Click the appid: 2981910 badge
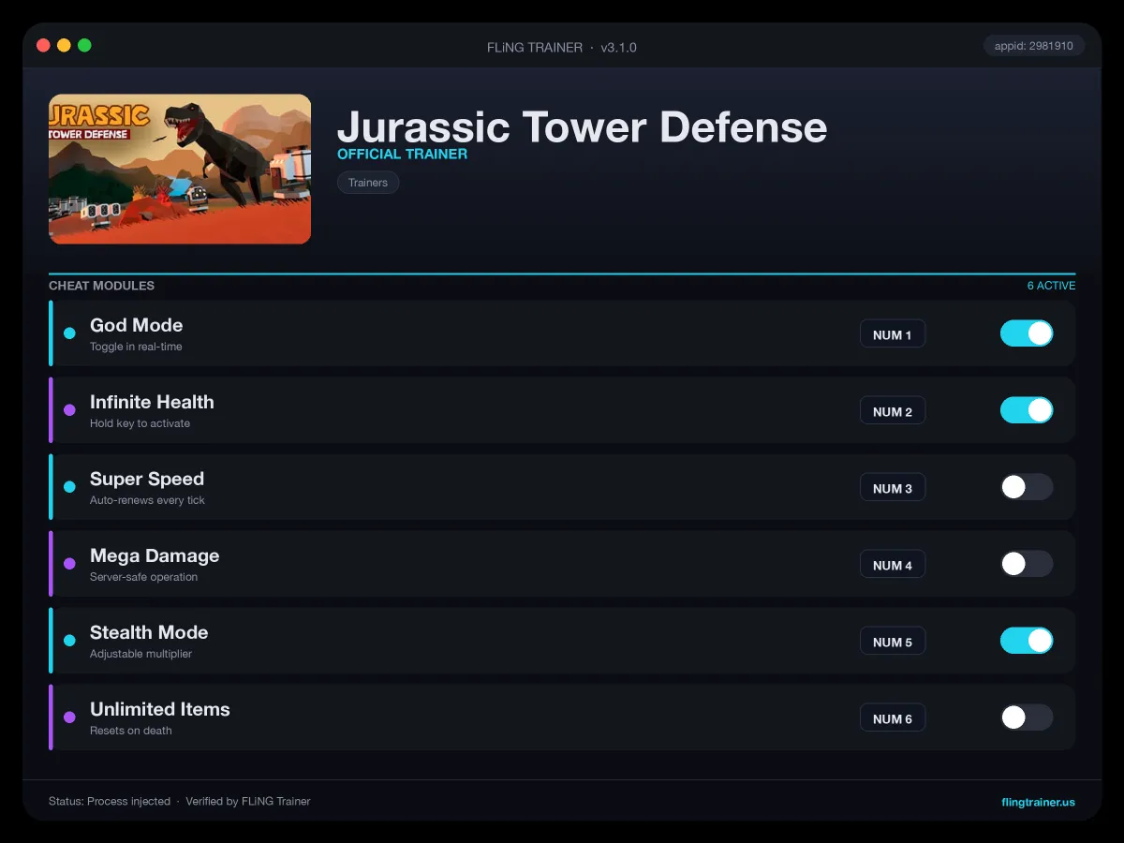The image size is (1124, 843). [1034, 45]
